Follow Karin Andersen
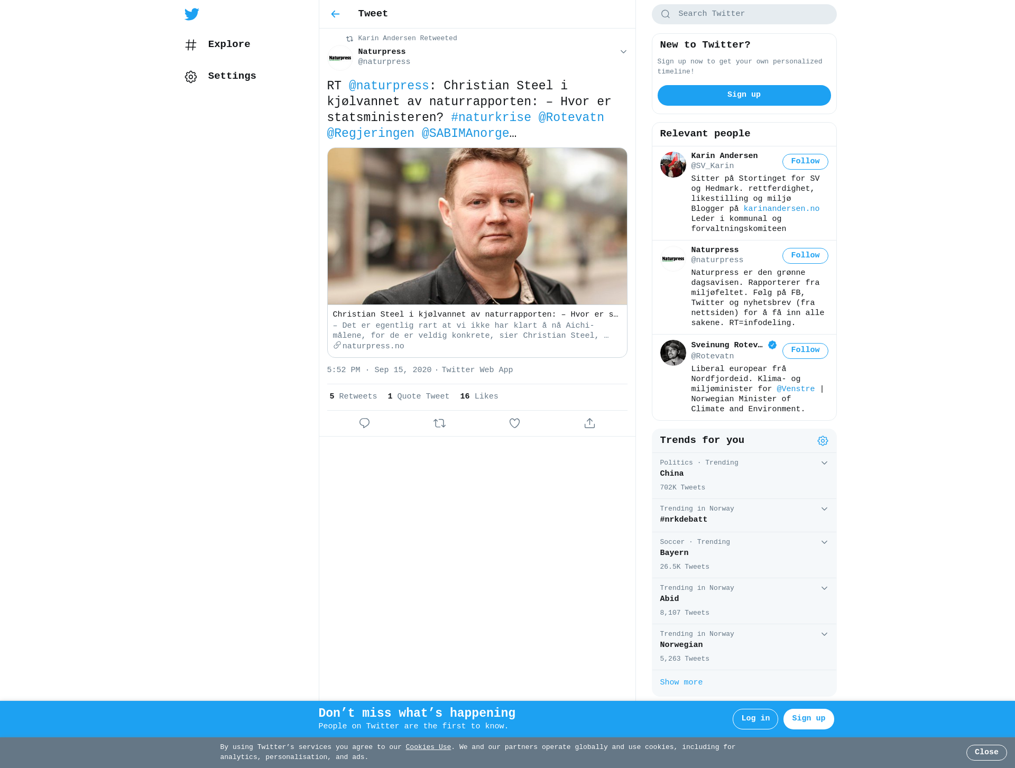 point(805,162)
